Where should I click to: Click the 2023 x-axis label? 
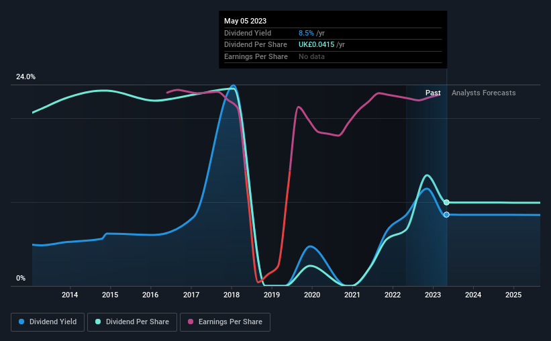point(433,295)
